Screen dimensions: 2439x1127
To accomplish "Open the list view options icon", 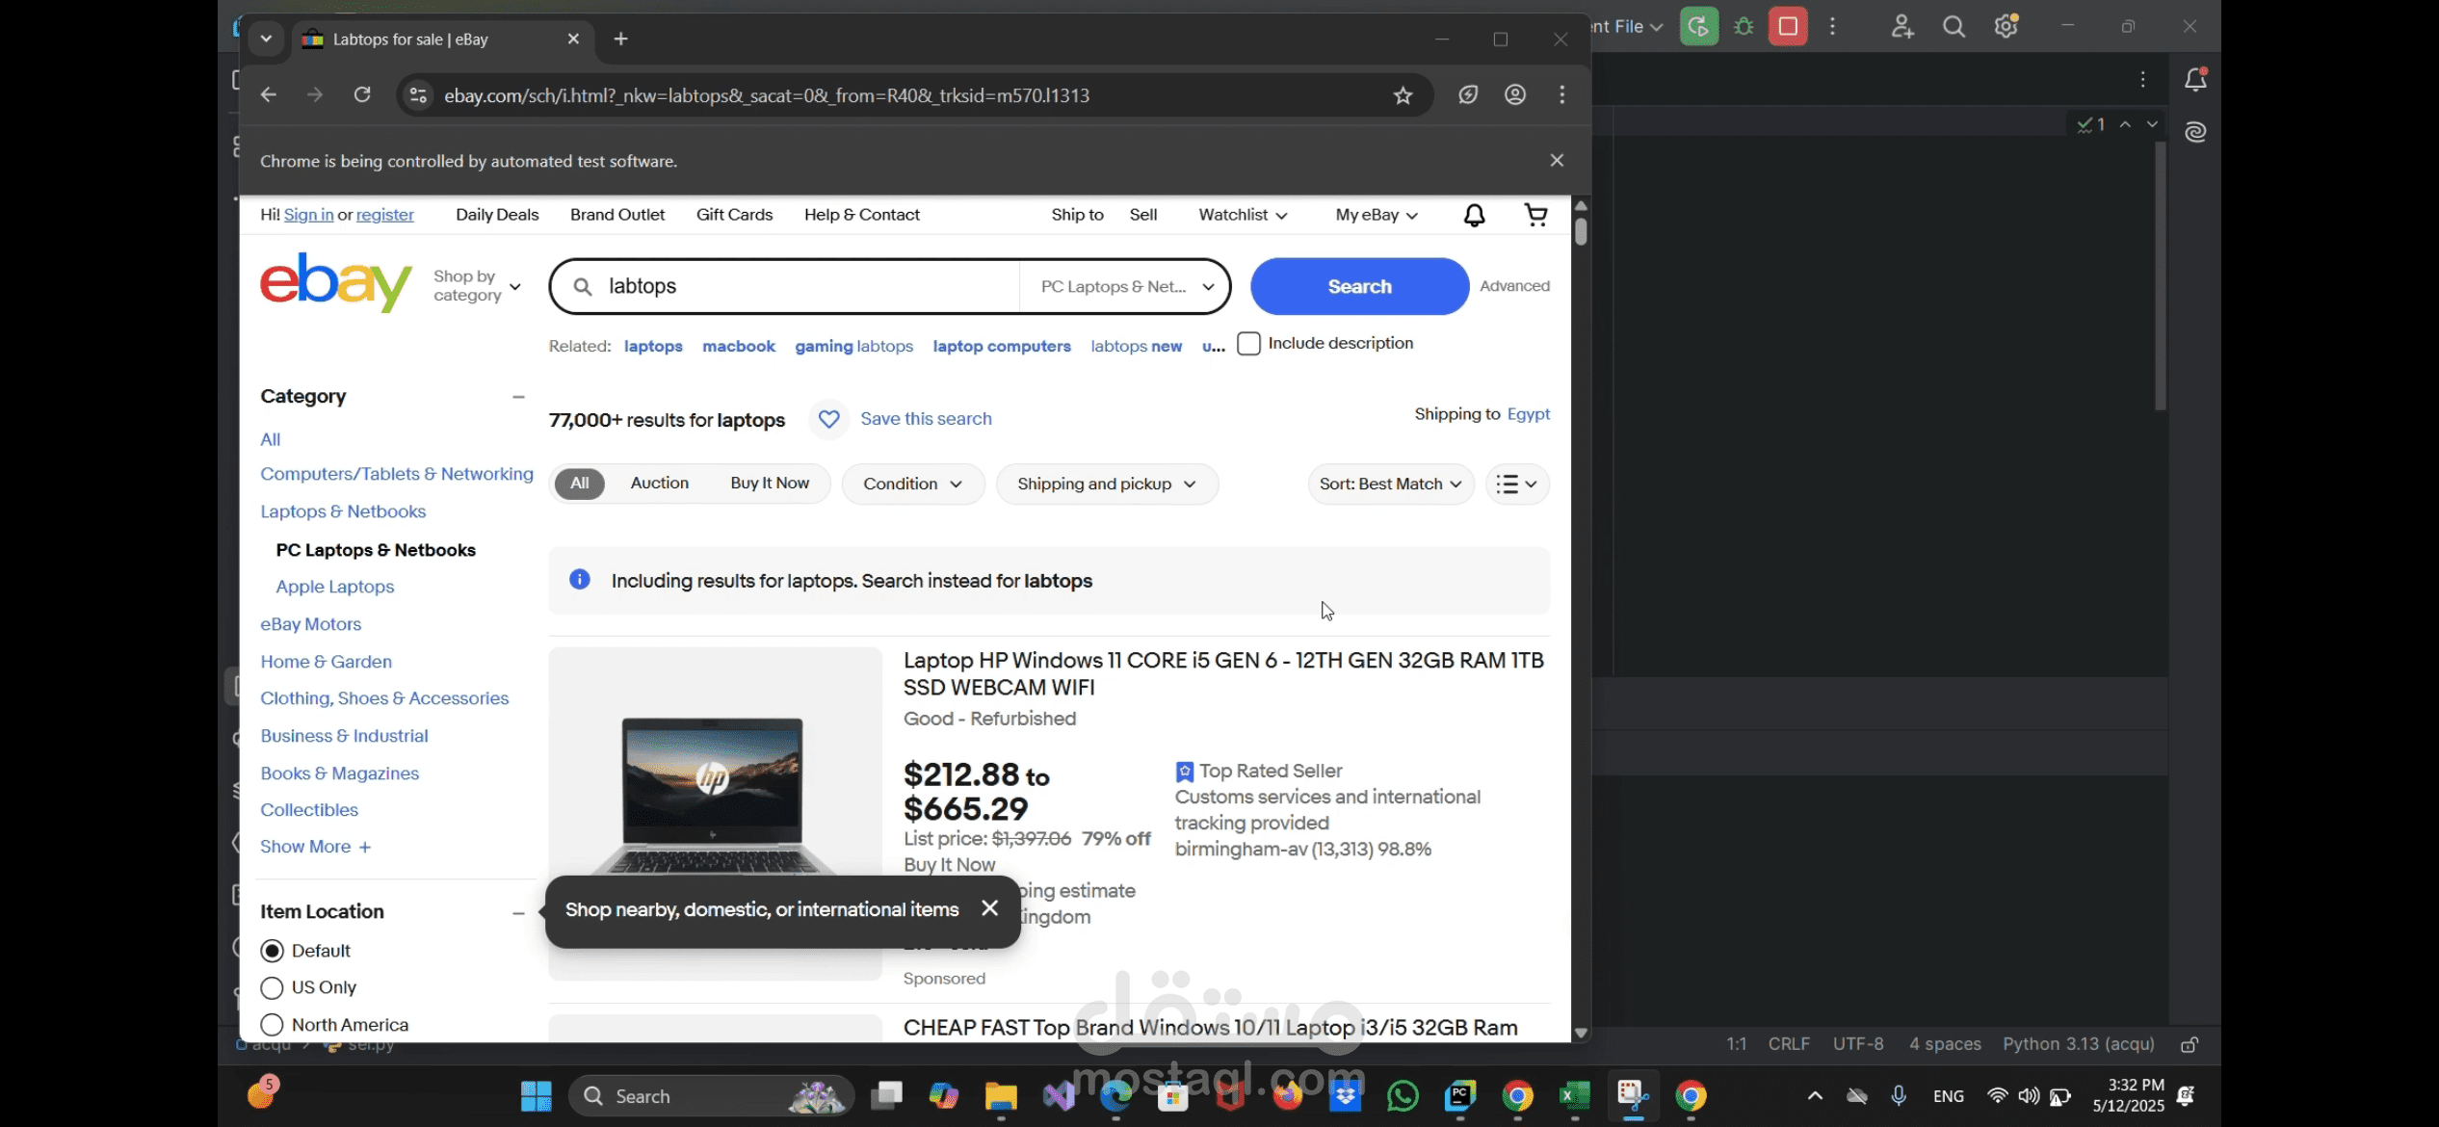I will coord(1517,484).
